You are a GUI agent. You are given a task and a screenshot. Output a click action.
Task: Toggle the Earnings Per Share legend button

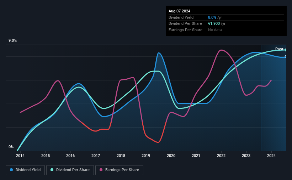(119, 170)
